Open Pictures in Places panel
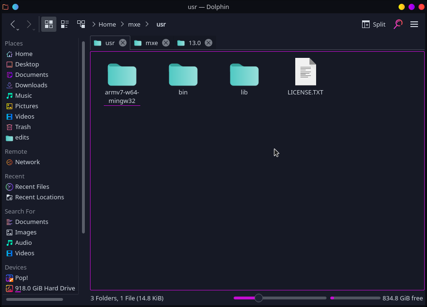Image resolution: width=427 pixels, height=307 pixels. 40,106
